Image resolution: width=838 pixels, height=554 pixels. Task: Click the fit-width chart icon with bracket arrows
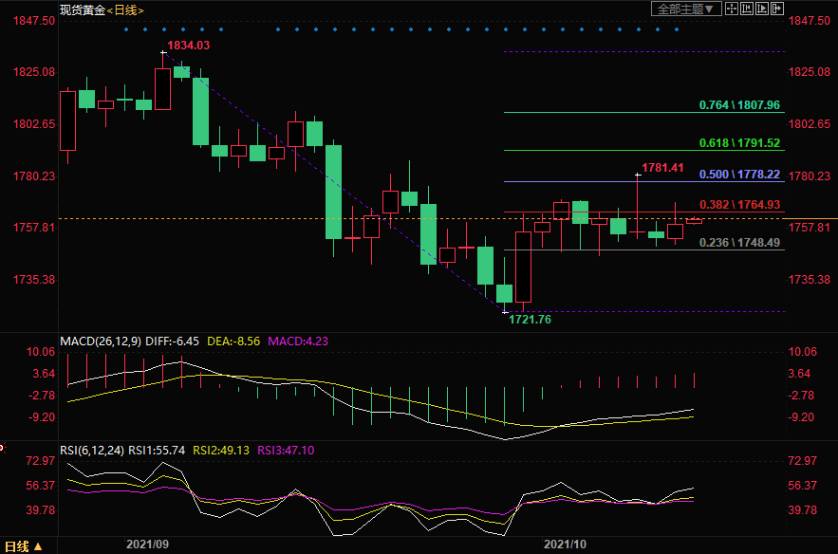click(747, 9)
